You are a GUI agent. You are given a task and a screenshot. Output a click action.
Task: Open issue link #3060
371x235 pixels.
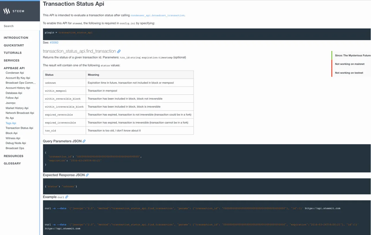click(x=54, y=43)
